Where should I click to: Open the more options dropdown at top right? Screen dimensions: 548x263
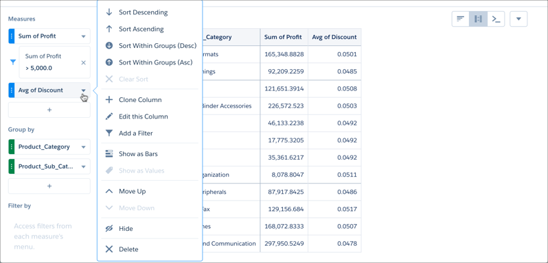(518, 18)
